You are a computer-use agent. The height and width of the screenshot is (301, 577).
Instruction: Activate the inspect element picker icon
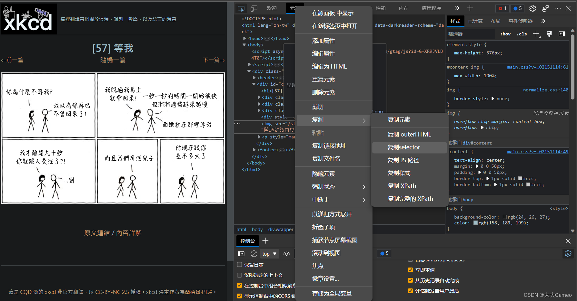(x=241, y=8)
